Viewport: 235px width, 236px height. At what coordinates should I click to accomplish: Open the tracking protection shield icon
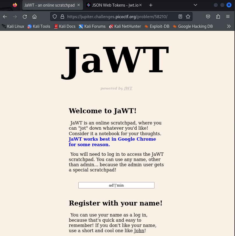(55, 16)
